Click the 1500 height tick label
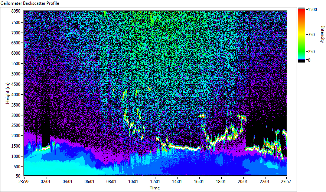The width and height of the screenshot is (326, 192). click(16, 146)
